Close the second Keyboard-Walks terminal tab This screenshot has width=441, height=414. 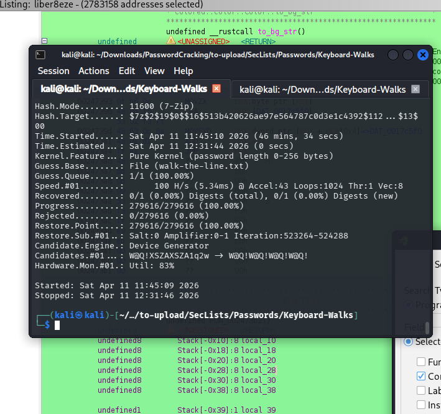pos(415,89)
